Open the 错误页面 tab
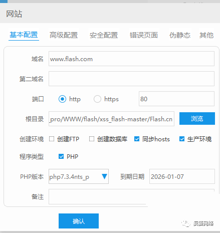This screenshot has width=220, height=233. 144,35
